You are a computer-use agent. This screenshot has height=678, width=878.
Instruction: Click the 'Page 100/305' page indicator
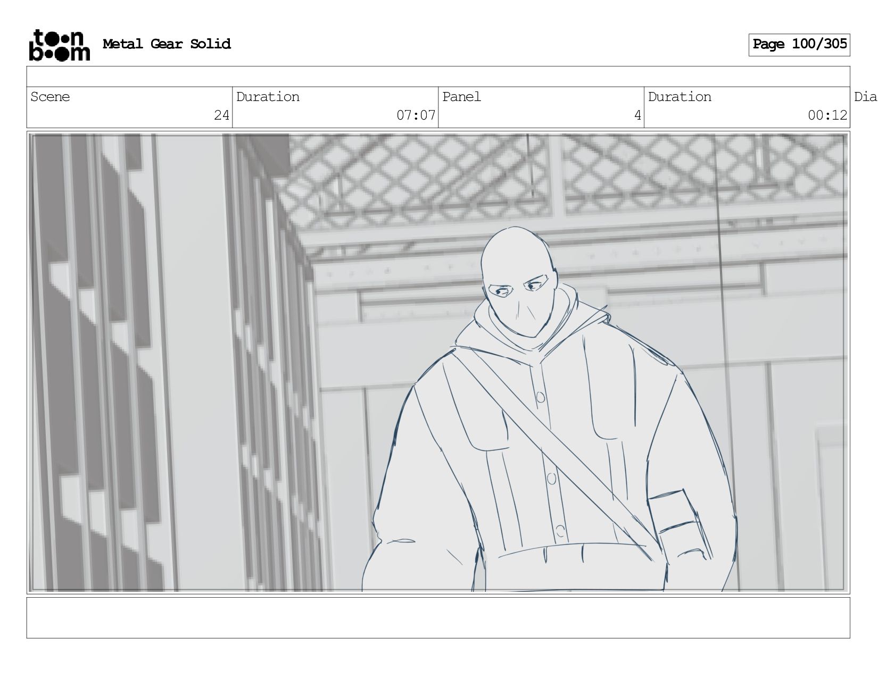799,45
